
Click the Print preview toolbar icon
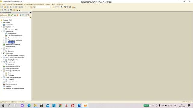22,7
